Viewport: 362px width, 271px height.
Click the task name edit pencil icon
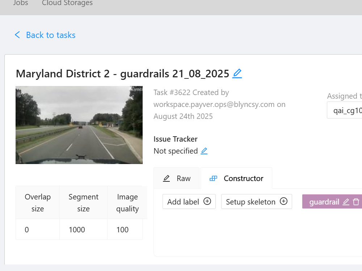pyautogui.click(x=237, y=74)
